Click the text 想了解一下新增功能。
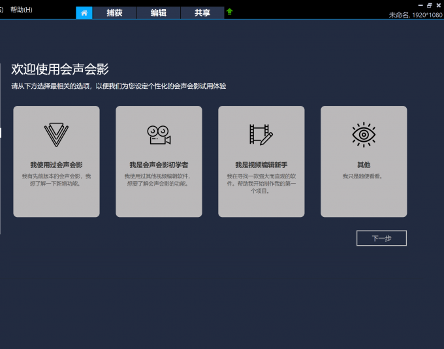This screenshot has width=444, height=349. point(55,184)
